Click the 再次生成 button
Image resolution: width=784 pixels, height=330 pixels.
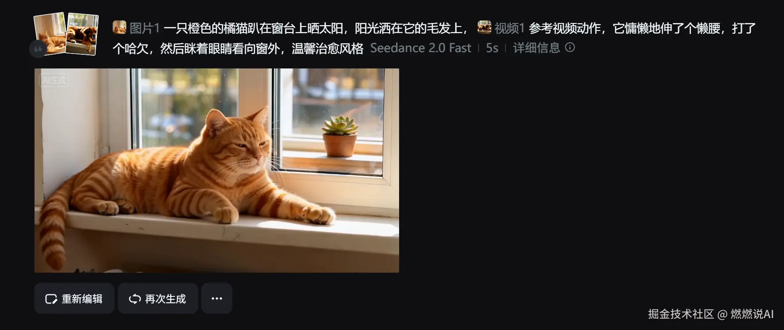coord(158,299)
